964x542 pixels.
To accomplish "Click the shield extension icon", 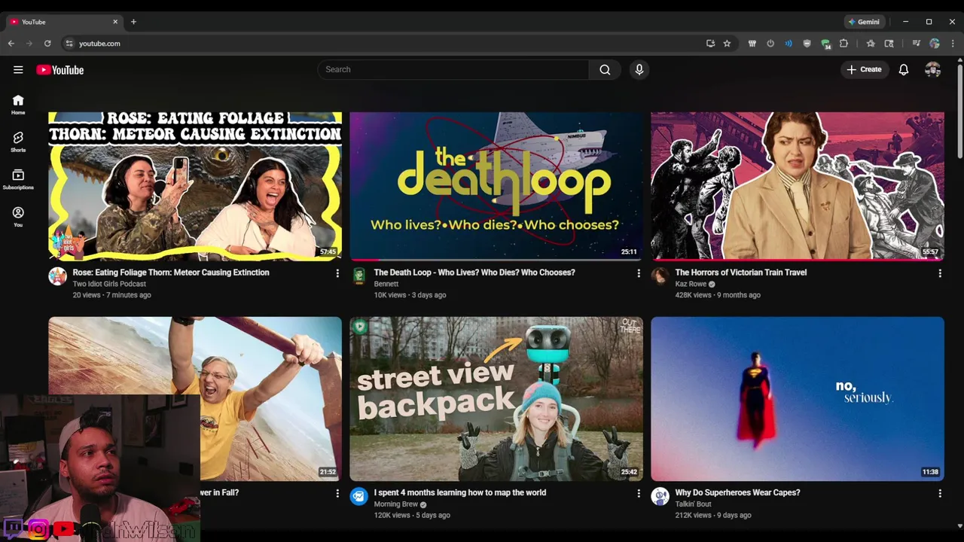I will click(x=807, y=44).
